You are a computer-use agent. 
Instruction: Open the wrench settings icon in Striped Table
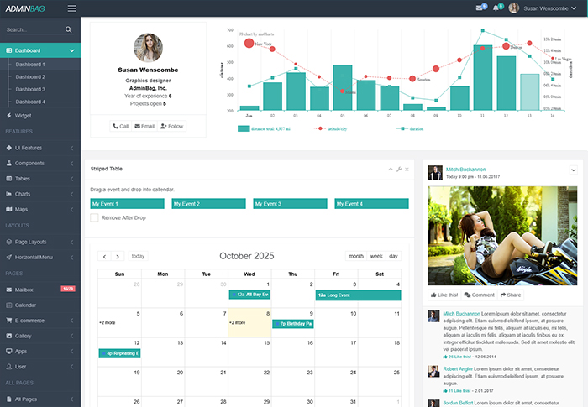coord(399,170)
